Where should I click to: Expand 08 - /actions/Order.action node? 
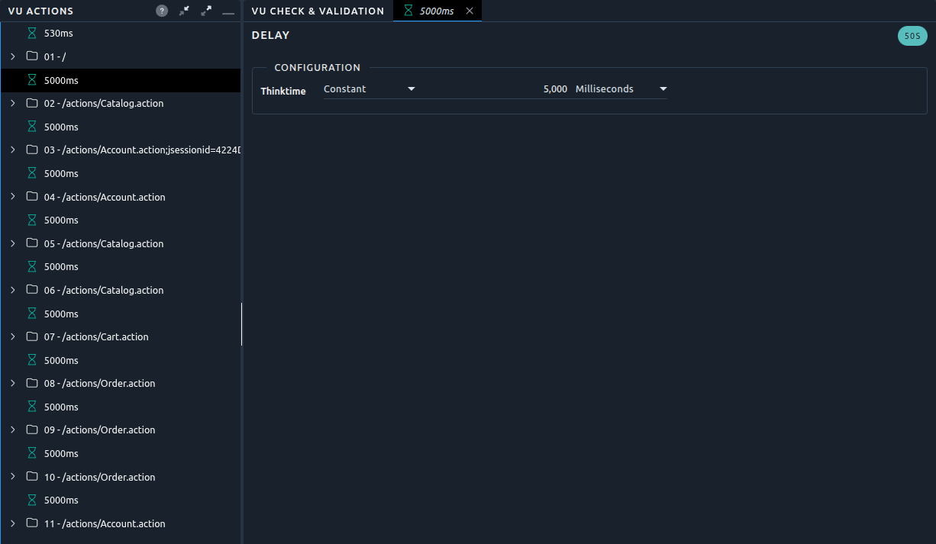coord(12,383)
